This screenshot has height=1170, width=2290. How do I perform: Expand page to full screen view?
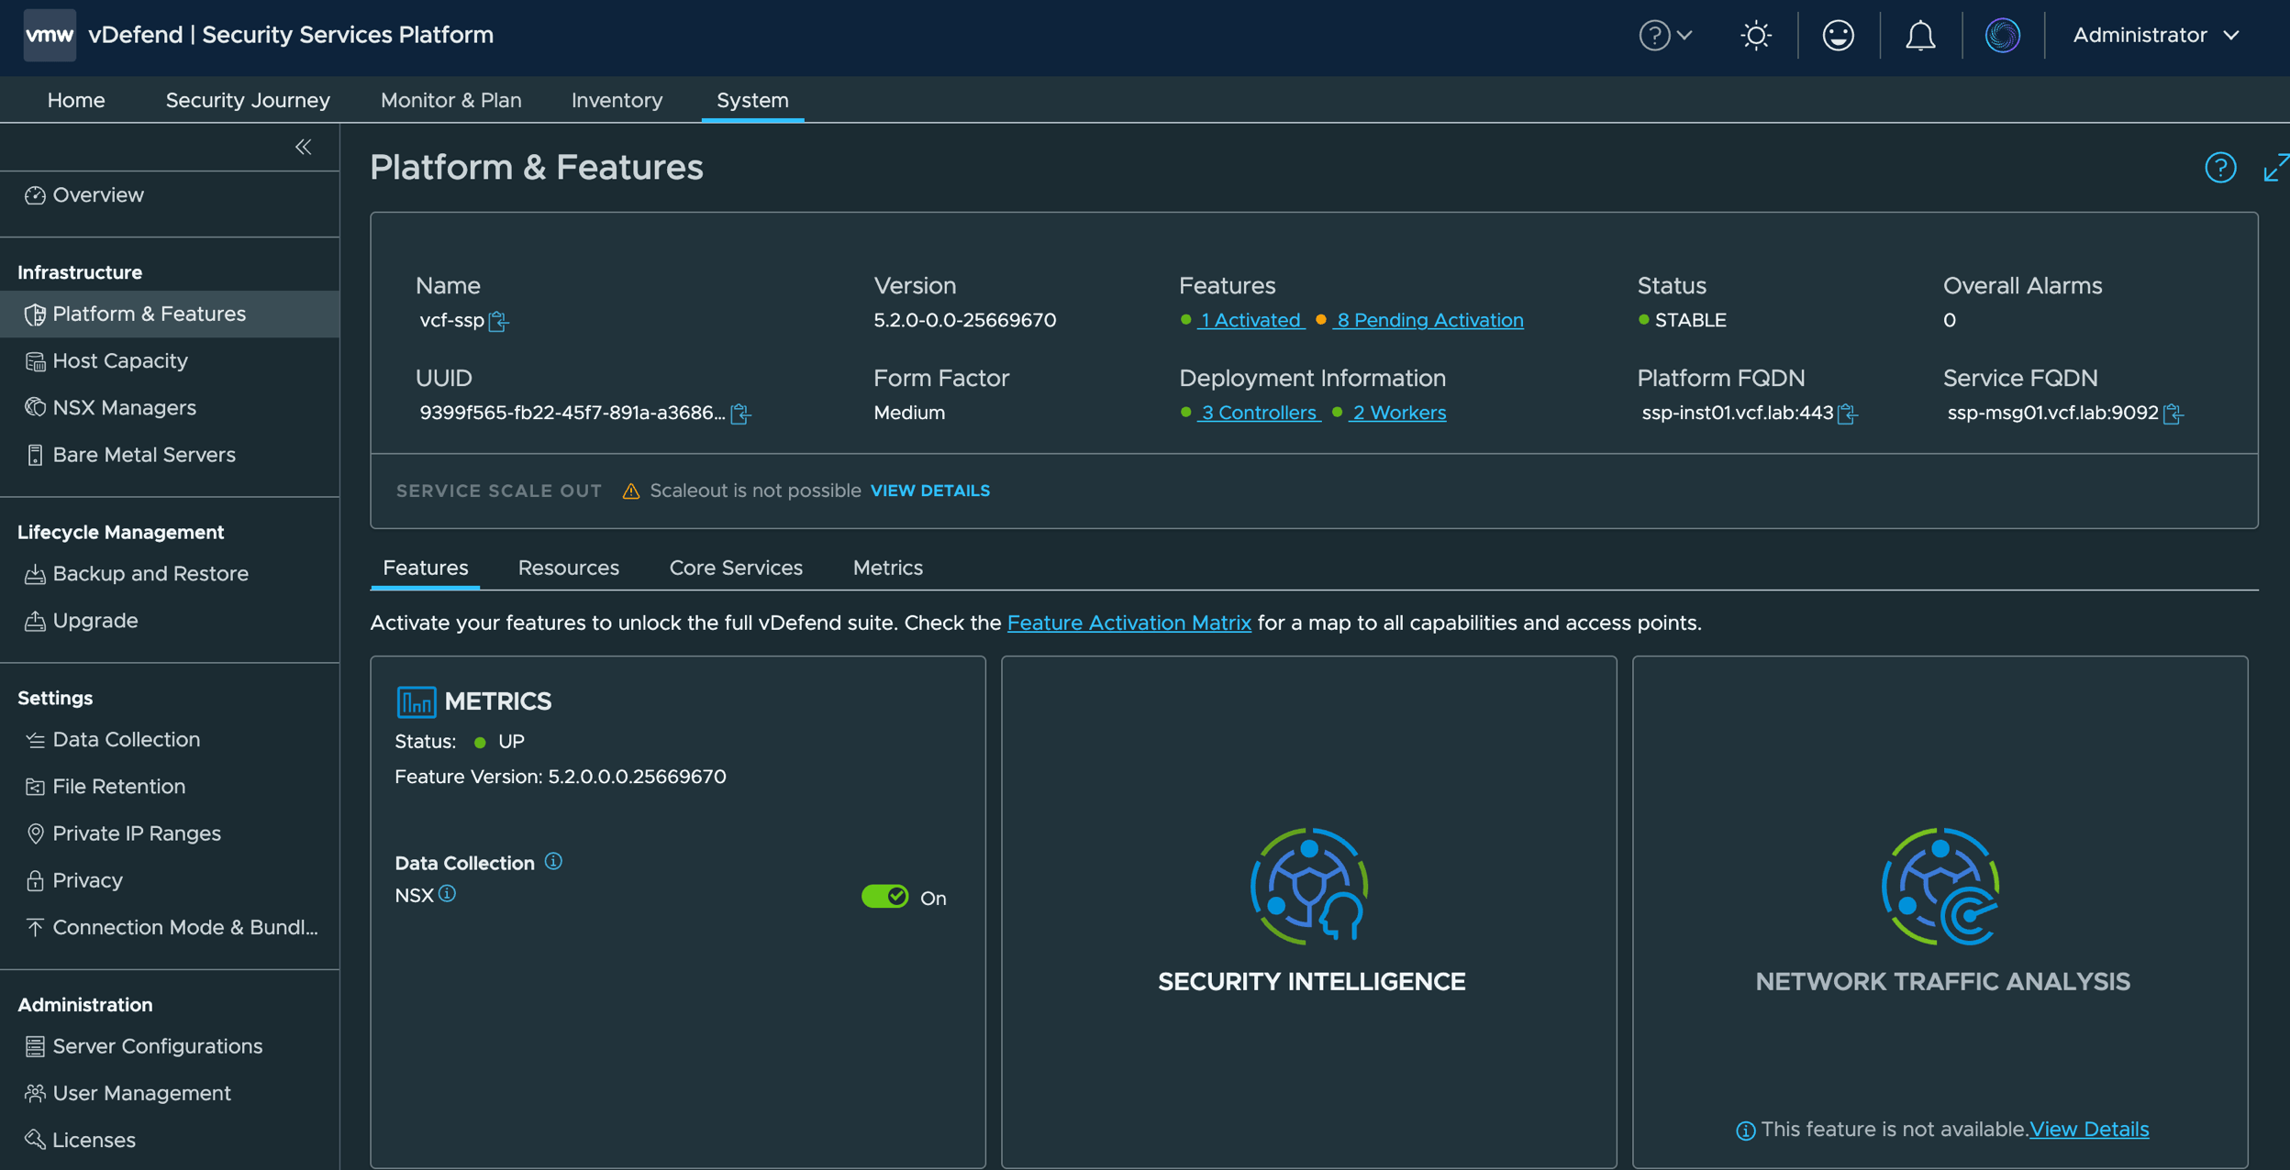pos(2276,168)
